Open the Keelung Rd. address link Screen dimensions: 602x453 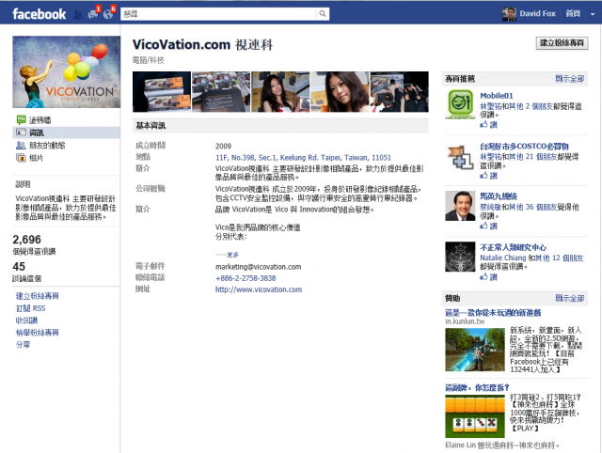coord(303,158)
